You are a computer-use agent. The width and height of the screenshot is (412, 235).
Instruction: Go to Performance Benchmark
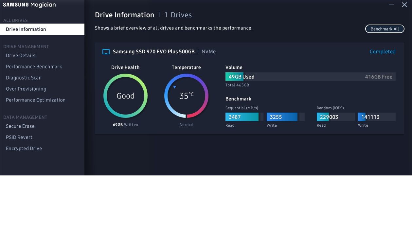[34, 67]
